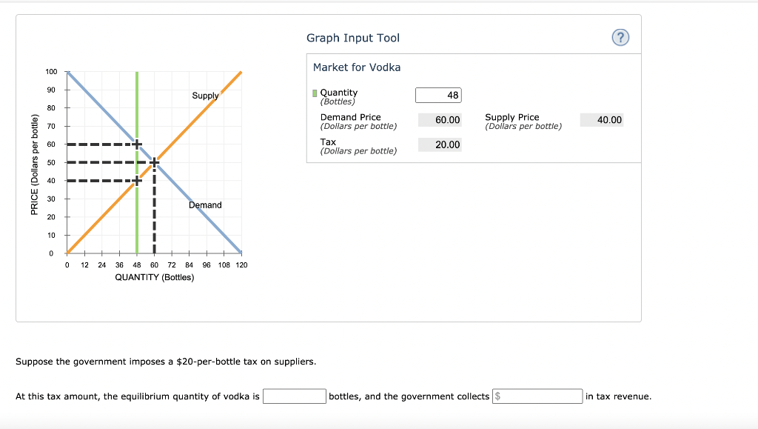Click the green quantity indicator icon

pyautogui.click(x=315, y=93)
